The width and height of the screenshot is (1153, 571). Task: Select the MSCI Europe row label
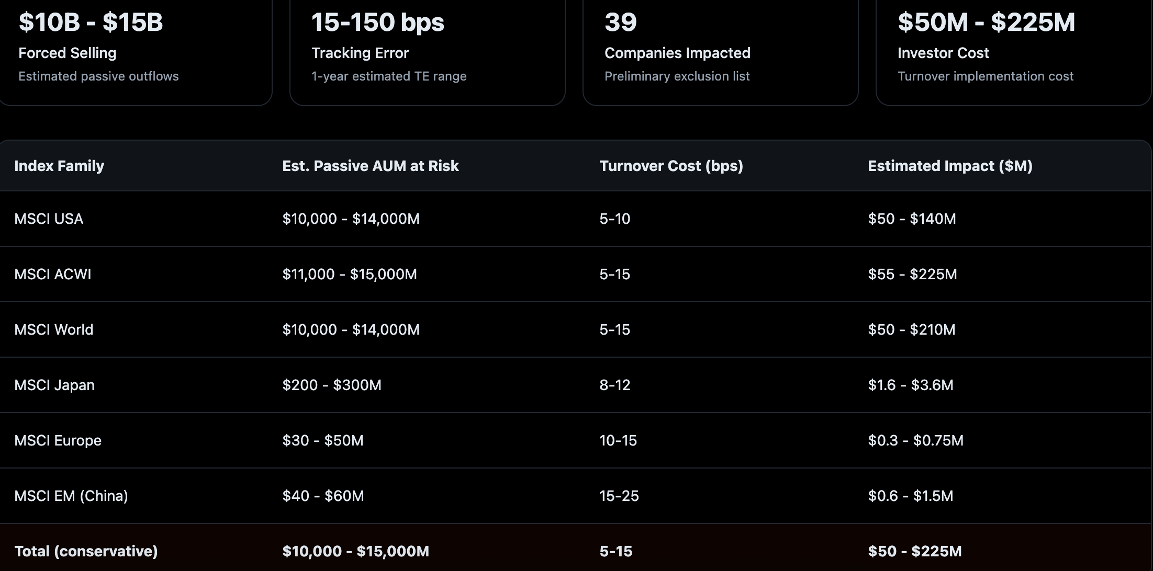click(58, 440)
